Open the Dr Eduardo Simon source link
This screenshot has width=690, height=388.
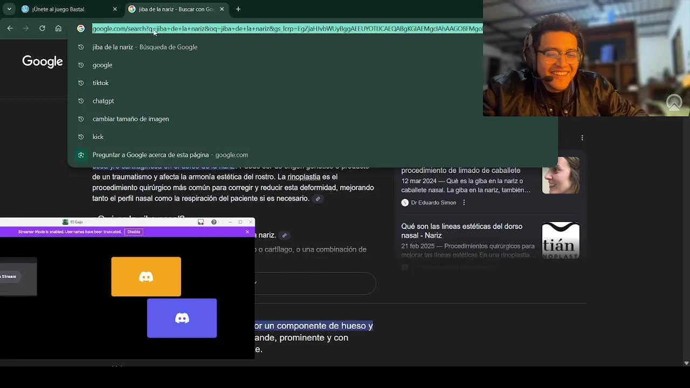click(x=433, y=203)
